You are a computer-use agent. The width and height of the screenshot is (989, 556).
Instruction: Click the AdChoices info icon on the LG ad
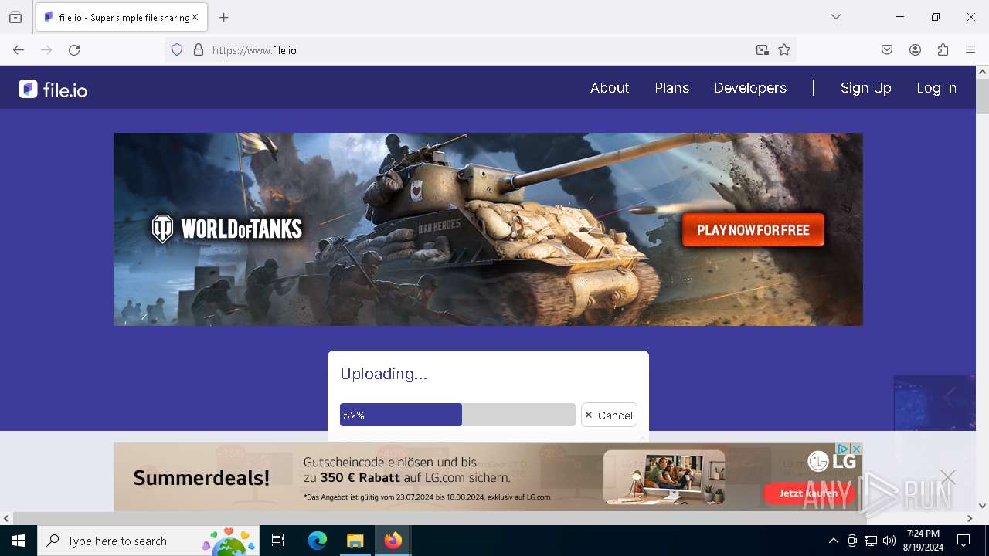[844, 449]
